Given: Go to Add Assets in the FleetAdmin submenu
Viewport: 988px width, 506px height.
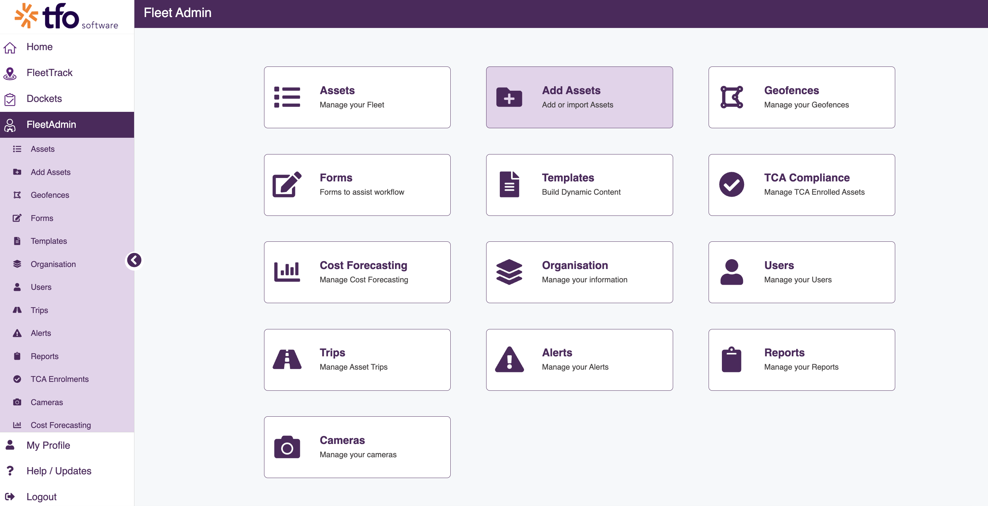Looking at the screenshot, I should [x=67, y=172].
